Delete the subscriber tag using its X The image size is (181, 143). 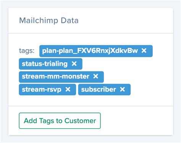[123, 89]
